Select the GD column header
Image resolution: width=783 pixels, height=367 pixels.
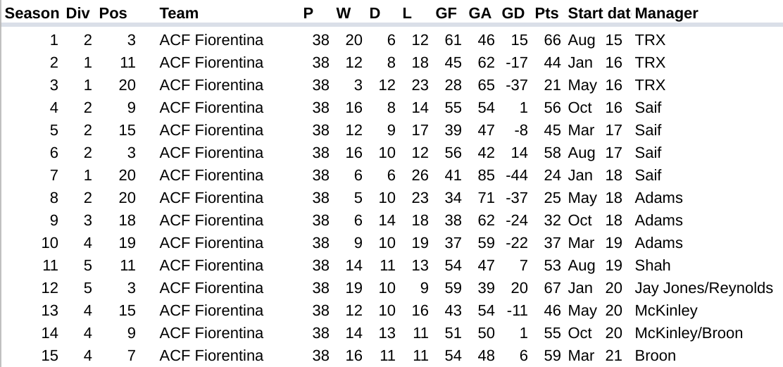pos(513,13)
